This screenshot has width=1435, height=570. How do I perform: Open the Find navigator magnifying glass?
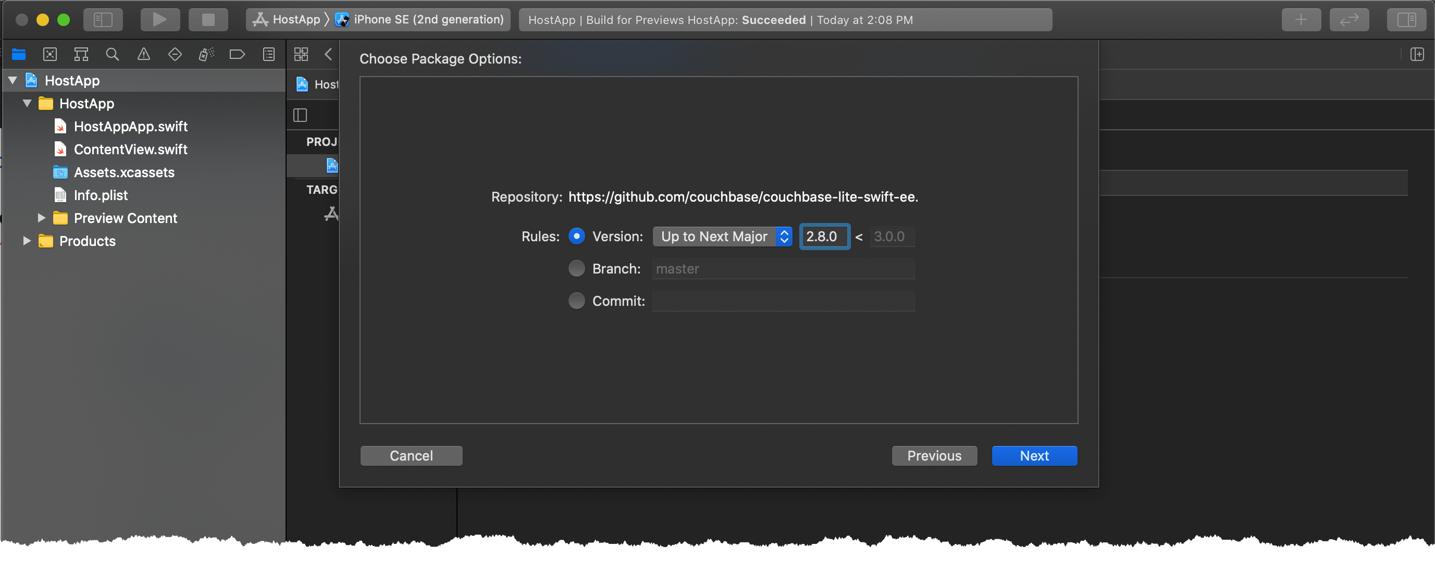click(112, 54)
